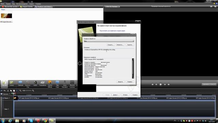Click the Закрыть button in profiles dialog
This screenshot has width=218, height=123.
120,82
